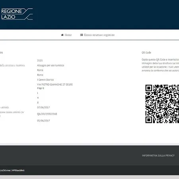Screen dimensions: 179x179
Task: Click the structure ID 2525
Action: tap(40, 60)
